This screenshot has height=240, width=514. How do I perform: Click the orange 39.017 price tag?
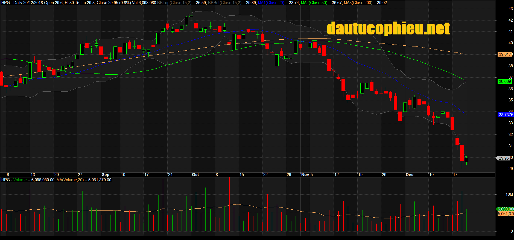505,54
